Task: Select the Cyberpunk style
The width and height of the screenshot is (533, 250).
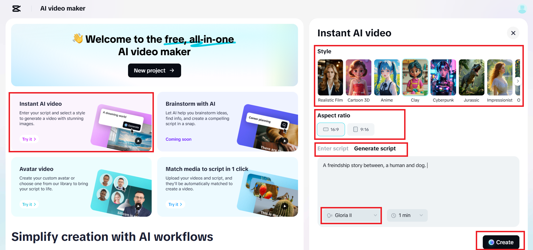Action: (443, 77)
